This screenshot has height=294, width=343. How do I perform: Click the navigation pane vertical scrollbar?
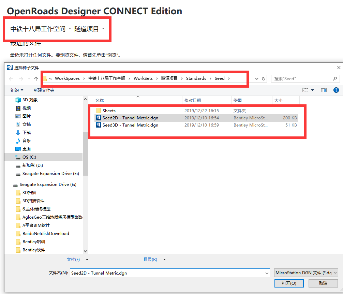[x=85, y=153]
